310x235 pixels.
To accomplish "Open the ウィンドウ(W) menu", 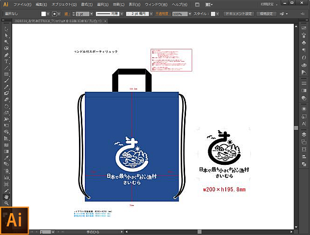I will 158,4.
